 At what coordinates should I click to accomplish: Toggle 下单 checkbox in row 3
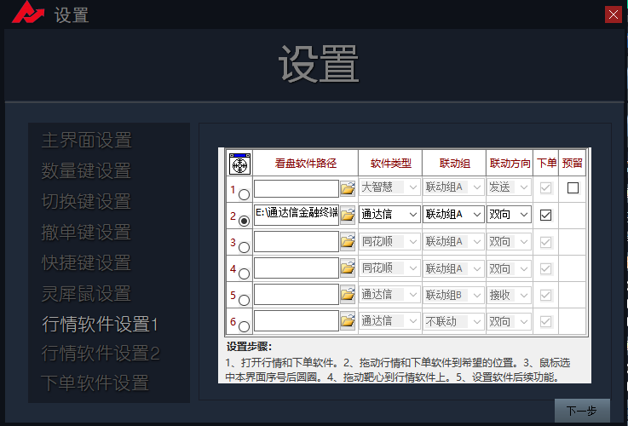[x=545, y=242]
